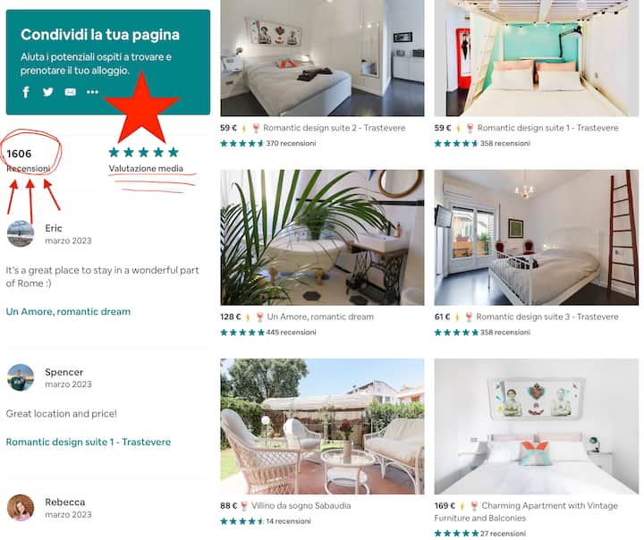Open Un Amore, romantic dream review link
The image size is (644, 540).
pyautogui.click(x=68, y=312)
